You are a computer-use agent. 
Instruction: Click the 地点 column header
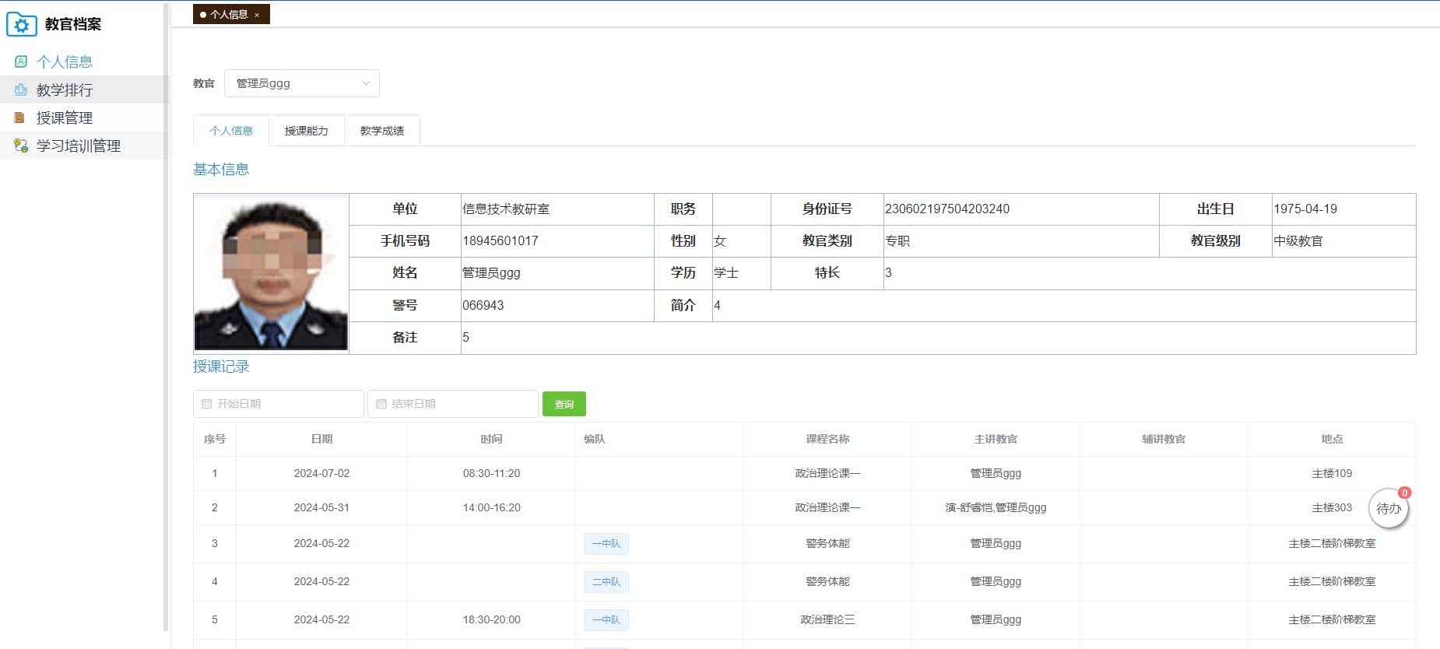(1332, 439)
